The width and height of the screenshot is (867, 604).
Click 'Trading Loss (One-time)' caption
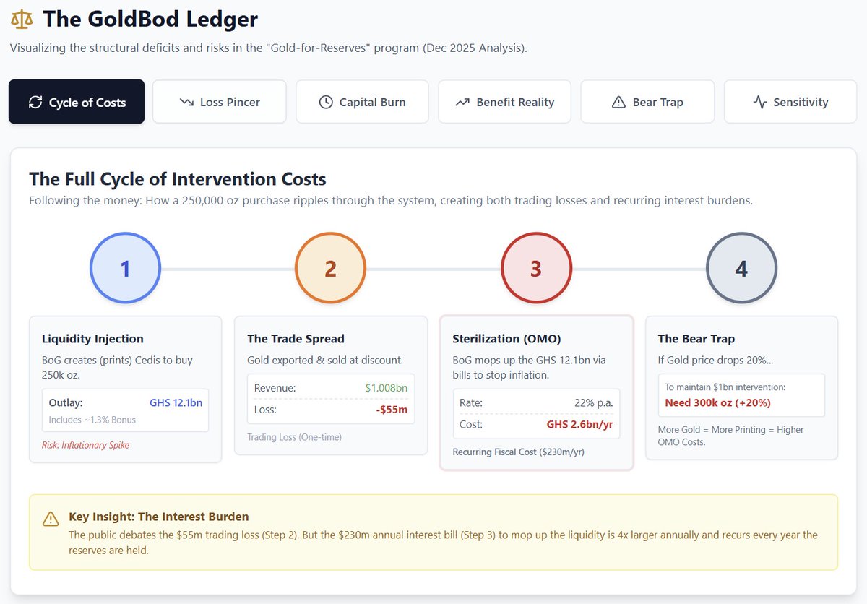pos(294,437)
